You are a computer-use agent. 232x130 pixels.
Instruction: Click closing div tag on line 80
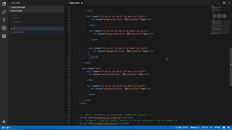(94, 57)
